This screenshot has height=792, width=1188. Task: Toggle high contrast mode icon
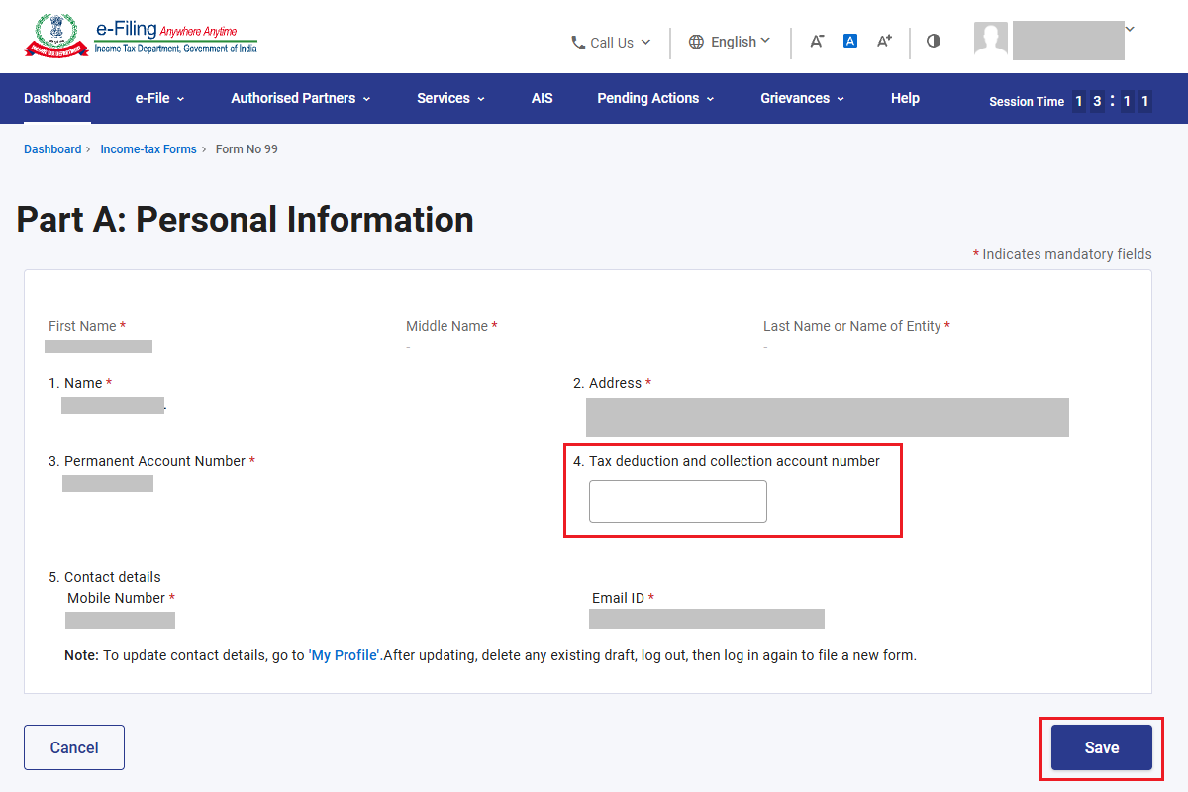point(934,41)
